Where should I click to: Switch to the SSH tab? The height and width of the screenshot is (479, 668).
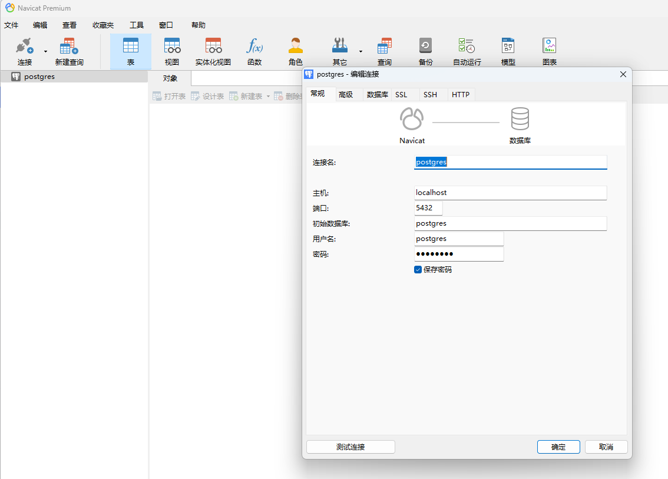[430, 94]
